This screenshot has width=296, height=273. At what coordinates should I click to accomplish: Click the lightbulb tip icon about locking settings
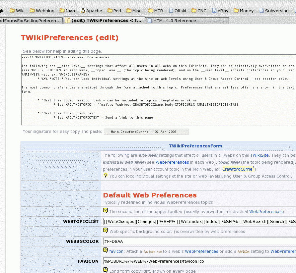pyautogui.click(x=106, y=175)
